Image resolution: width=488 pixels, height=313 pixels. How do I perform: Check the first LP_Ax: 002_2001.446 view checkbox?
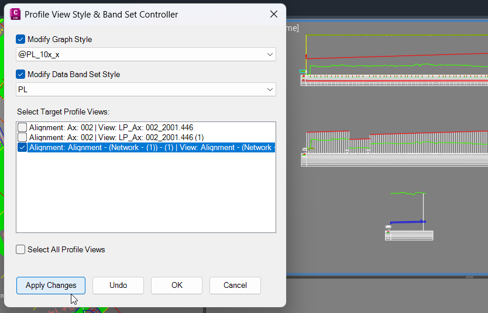coord(22,127)
